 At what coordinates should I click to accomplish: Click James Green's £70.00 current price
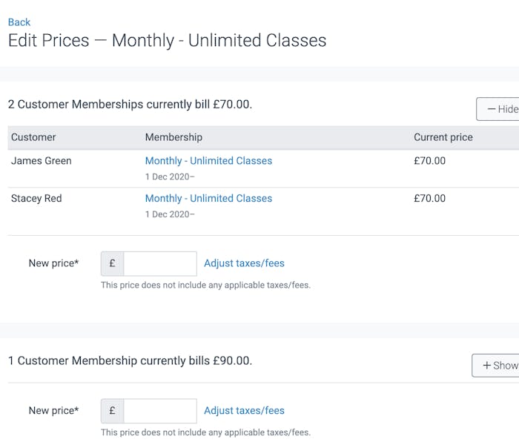click(x=430, y=161)
